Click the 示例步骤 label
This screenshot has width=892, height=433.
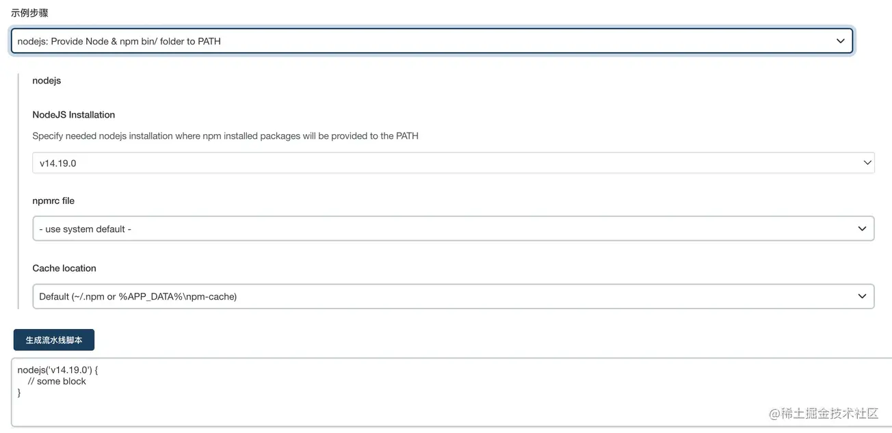point(29,13)
